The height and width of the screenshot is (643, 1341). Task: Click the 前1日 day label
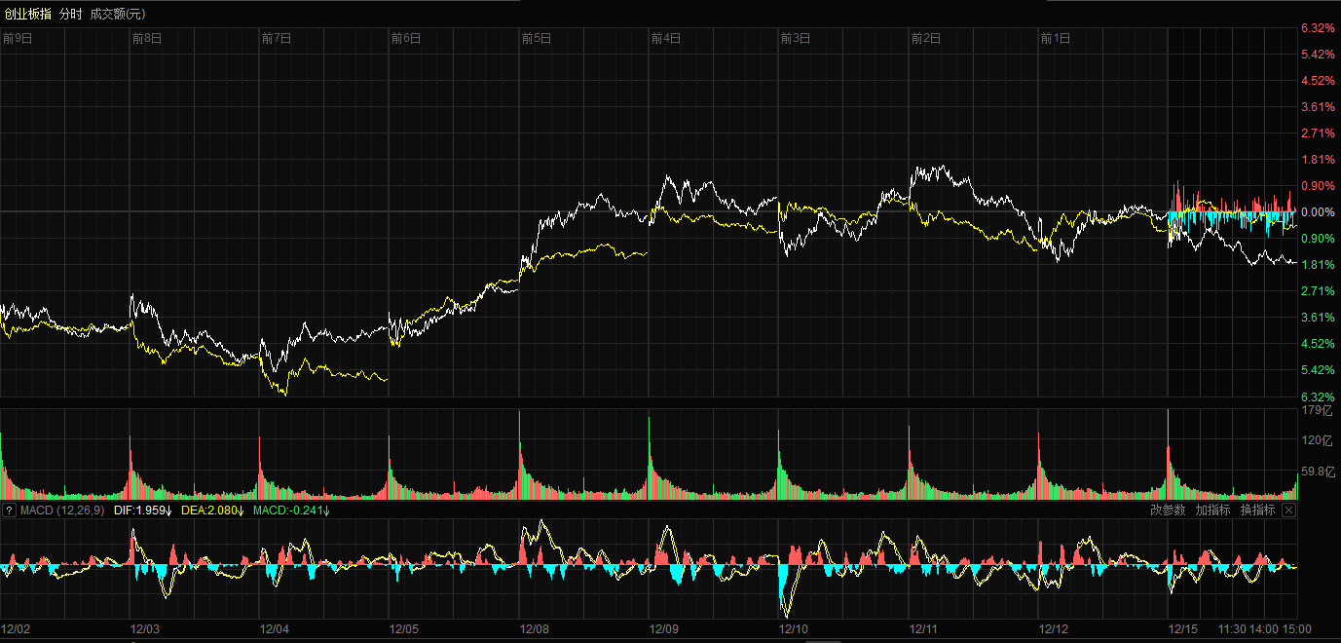pyautogui.click(x=1056, y=39)
